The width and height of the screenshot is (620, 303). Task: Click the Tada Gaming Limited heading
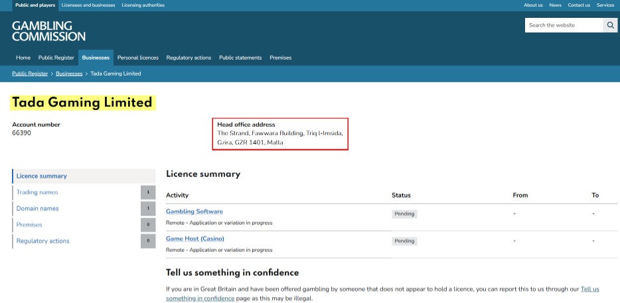click(x=82, y=103)
